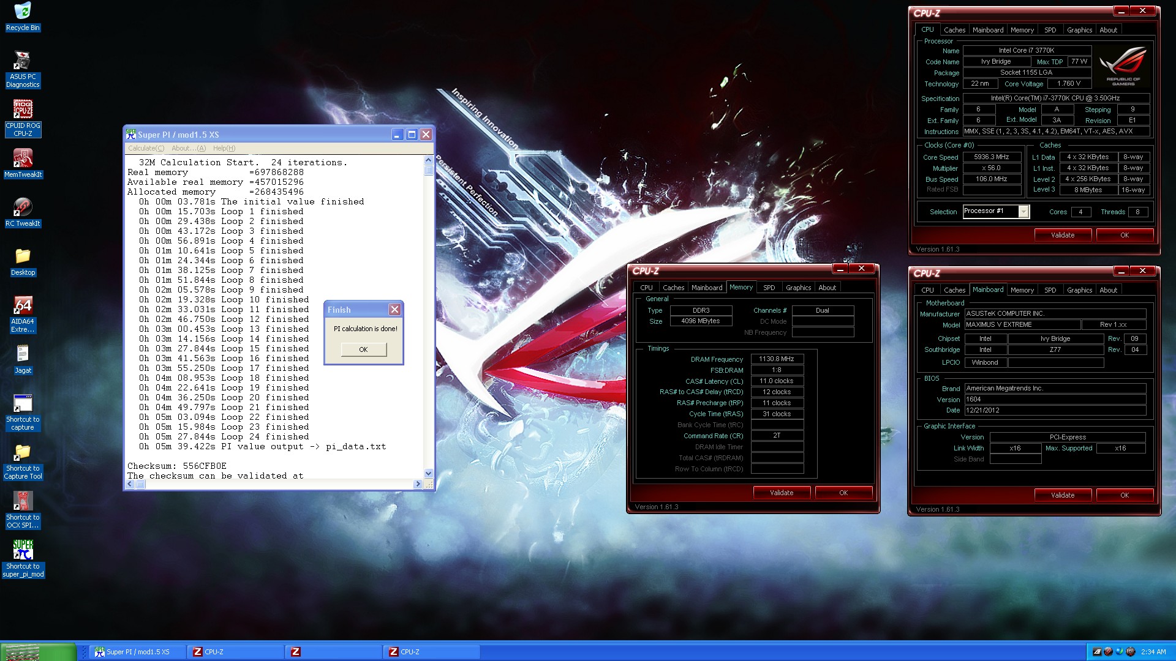
Task: Select Super PI taskbar button
Action: tap(138, 652)
